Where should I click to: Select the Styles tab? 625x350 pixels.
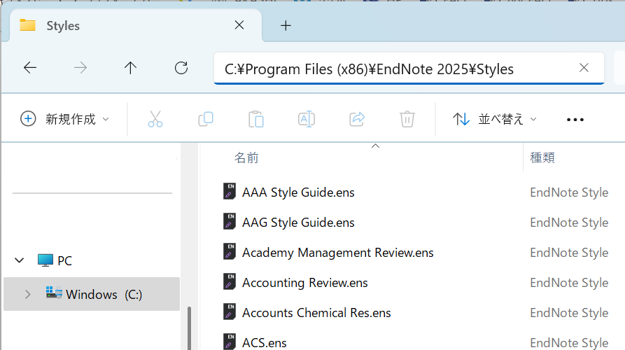pos(136,25)
